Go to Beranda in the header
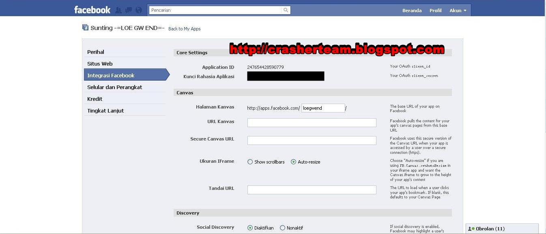Image resolution: width=546 pixels, height=234 pixels. tap(412, 11)
